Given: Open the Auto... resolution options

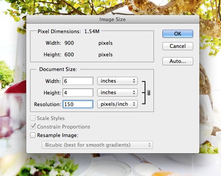Looking at the screenshot, I should (x=178, y=61).
